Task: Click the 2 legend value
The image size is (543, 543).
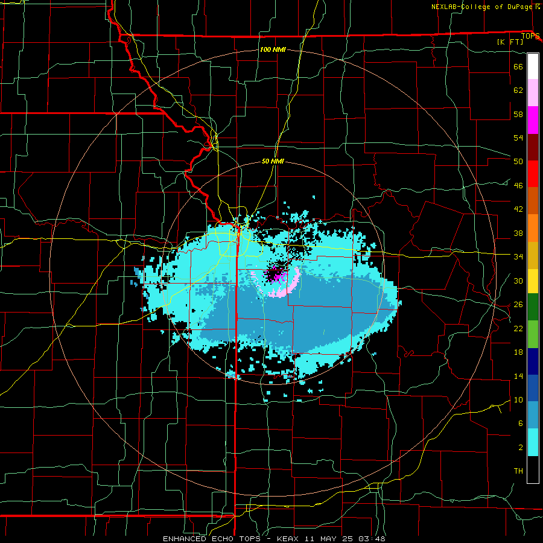Action: [521, 447]
